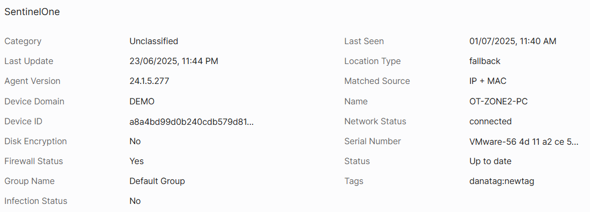The image size is (590, 212).
Task: Click the connected network status value
Action: (x=490, y=122)
